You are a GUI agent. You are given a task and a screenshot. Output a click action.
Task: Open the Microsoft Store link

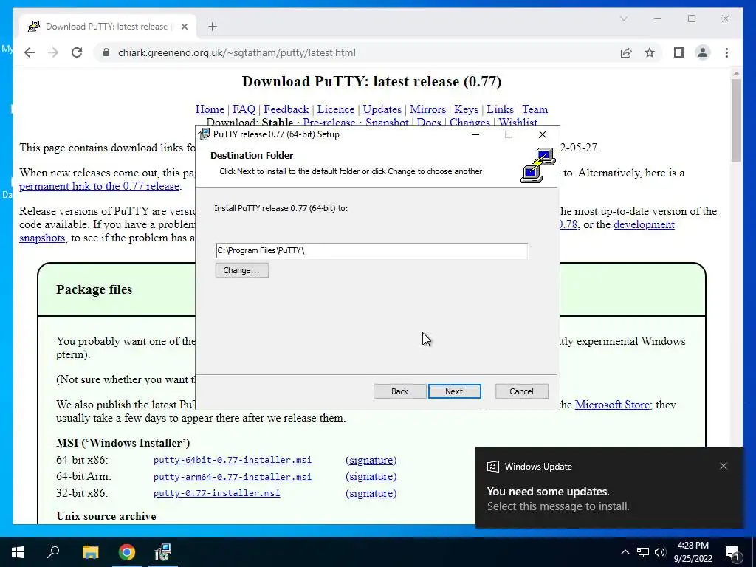point(612,405)
